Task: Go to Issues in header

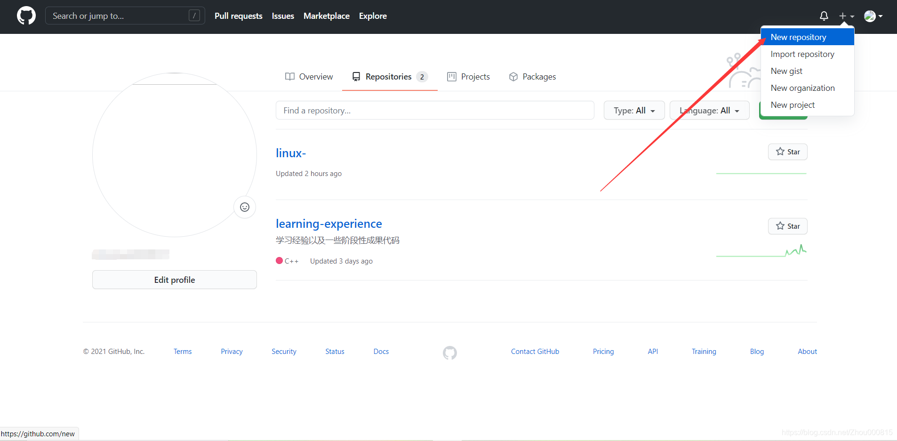Action: [x=283, y=16]
